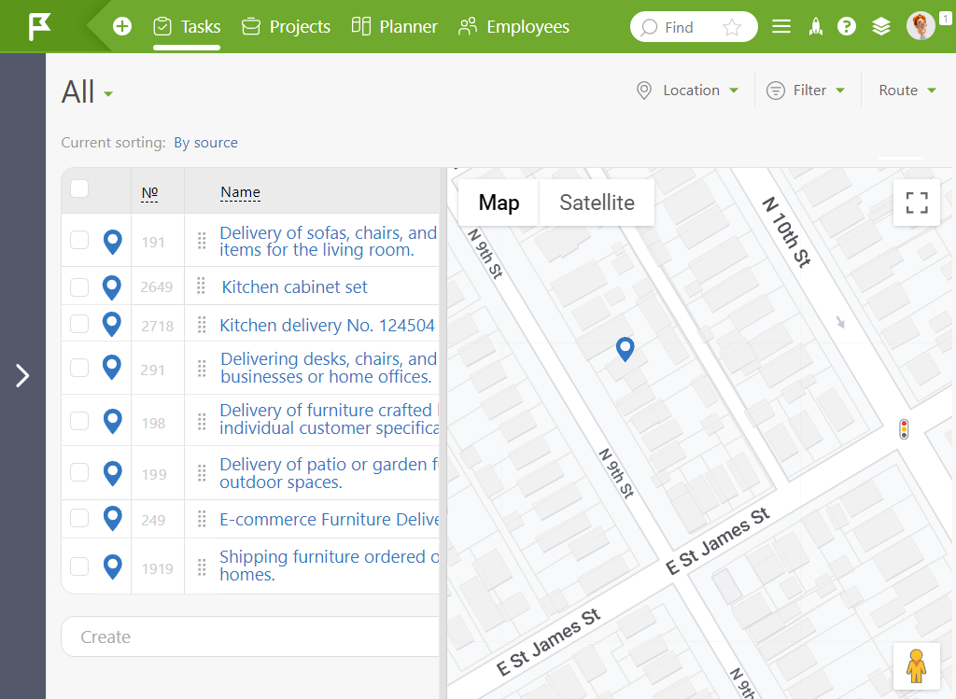Image resolution: width=956 pixels, height=699 pixels.
Task: Check the box for task 2718
Action: 79,324
